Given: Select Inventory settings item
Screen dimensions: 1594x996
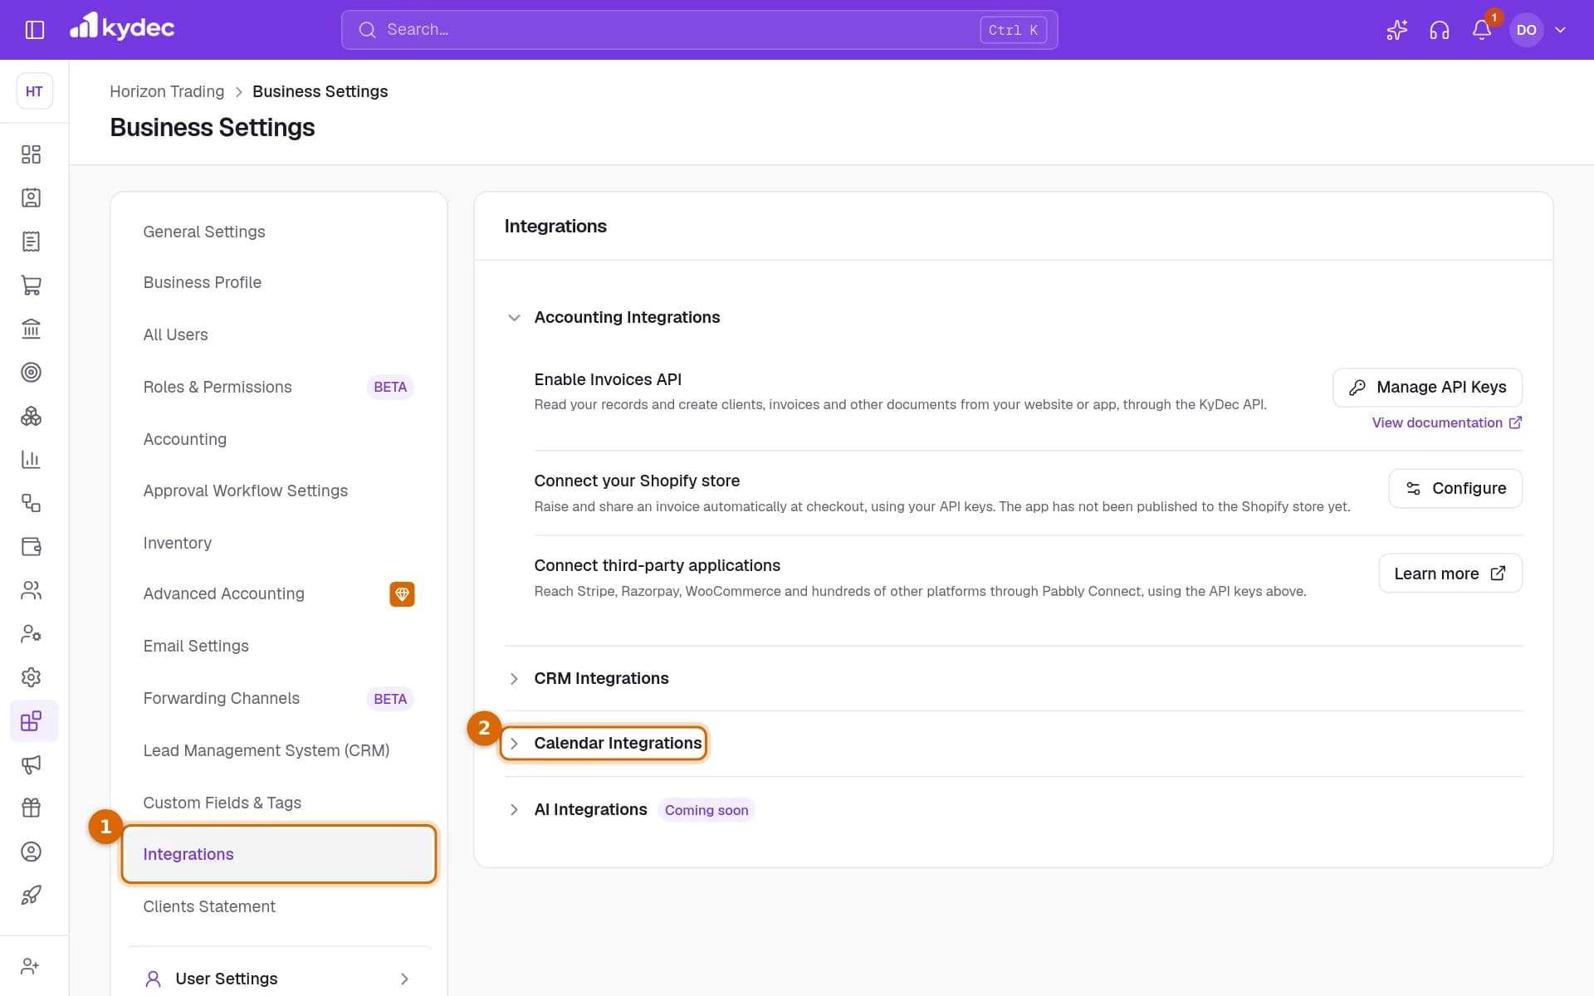Looking at the screenshot, I should [278, 543].
